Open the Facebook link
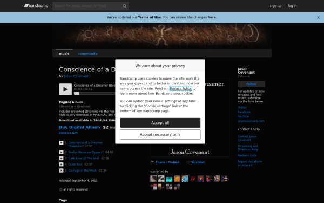Viewport: 324px width, 203px height. [x=244, y=112]
